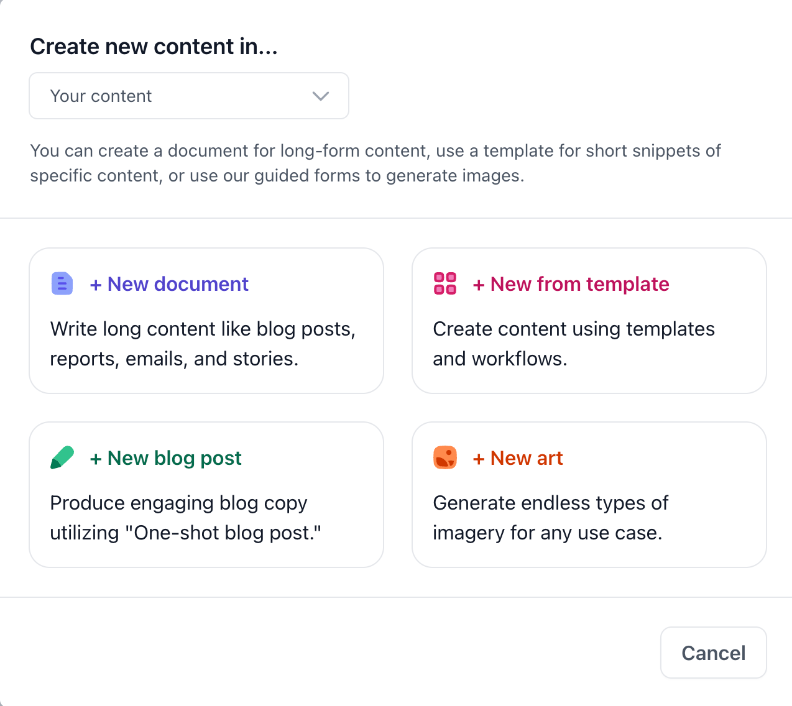792x706 pixels.
Task: Select the New document file icon
Action: click(x=62, y=283)
